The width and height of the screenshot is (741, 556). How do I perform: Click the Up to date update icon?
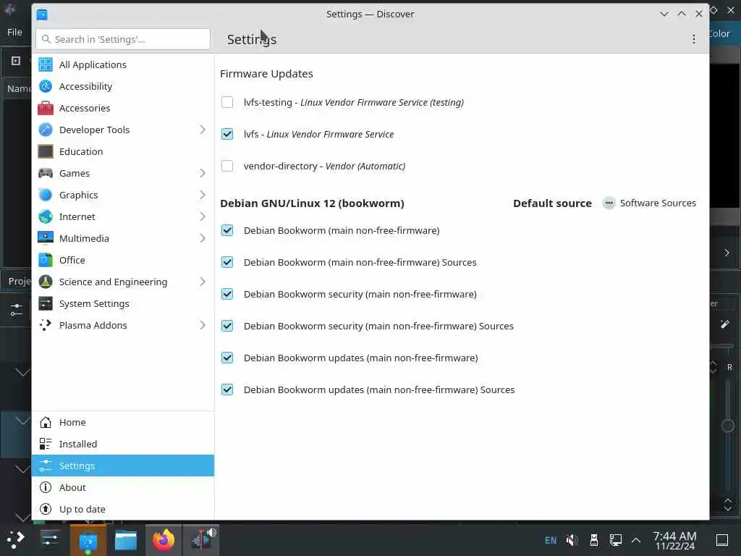point(46,509)
